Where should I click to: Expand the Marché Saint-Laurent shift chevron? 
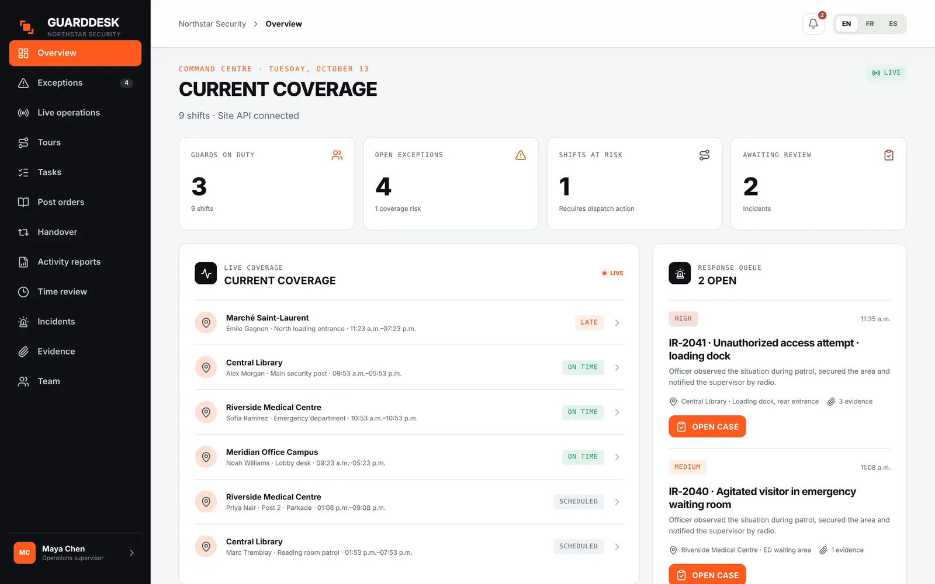click(617, 323)
